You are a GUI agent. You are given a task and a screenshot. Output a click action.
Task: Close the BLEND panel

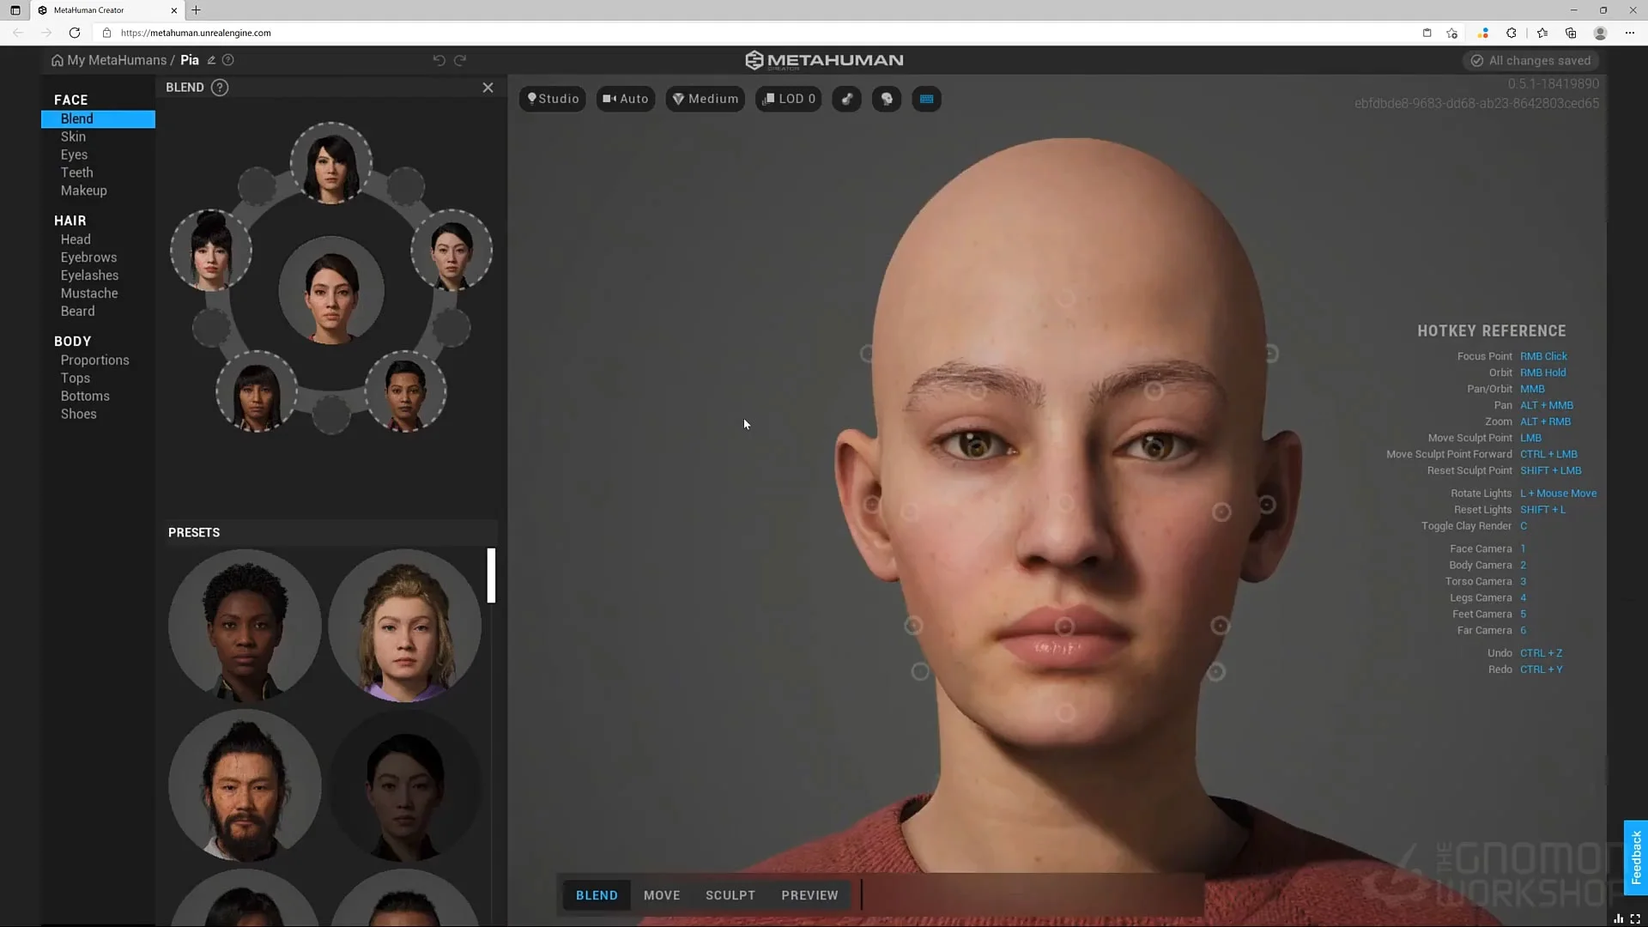[x=488, y=88]
